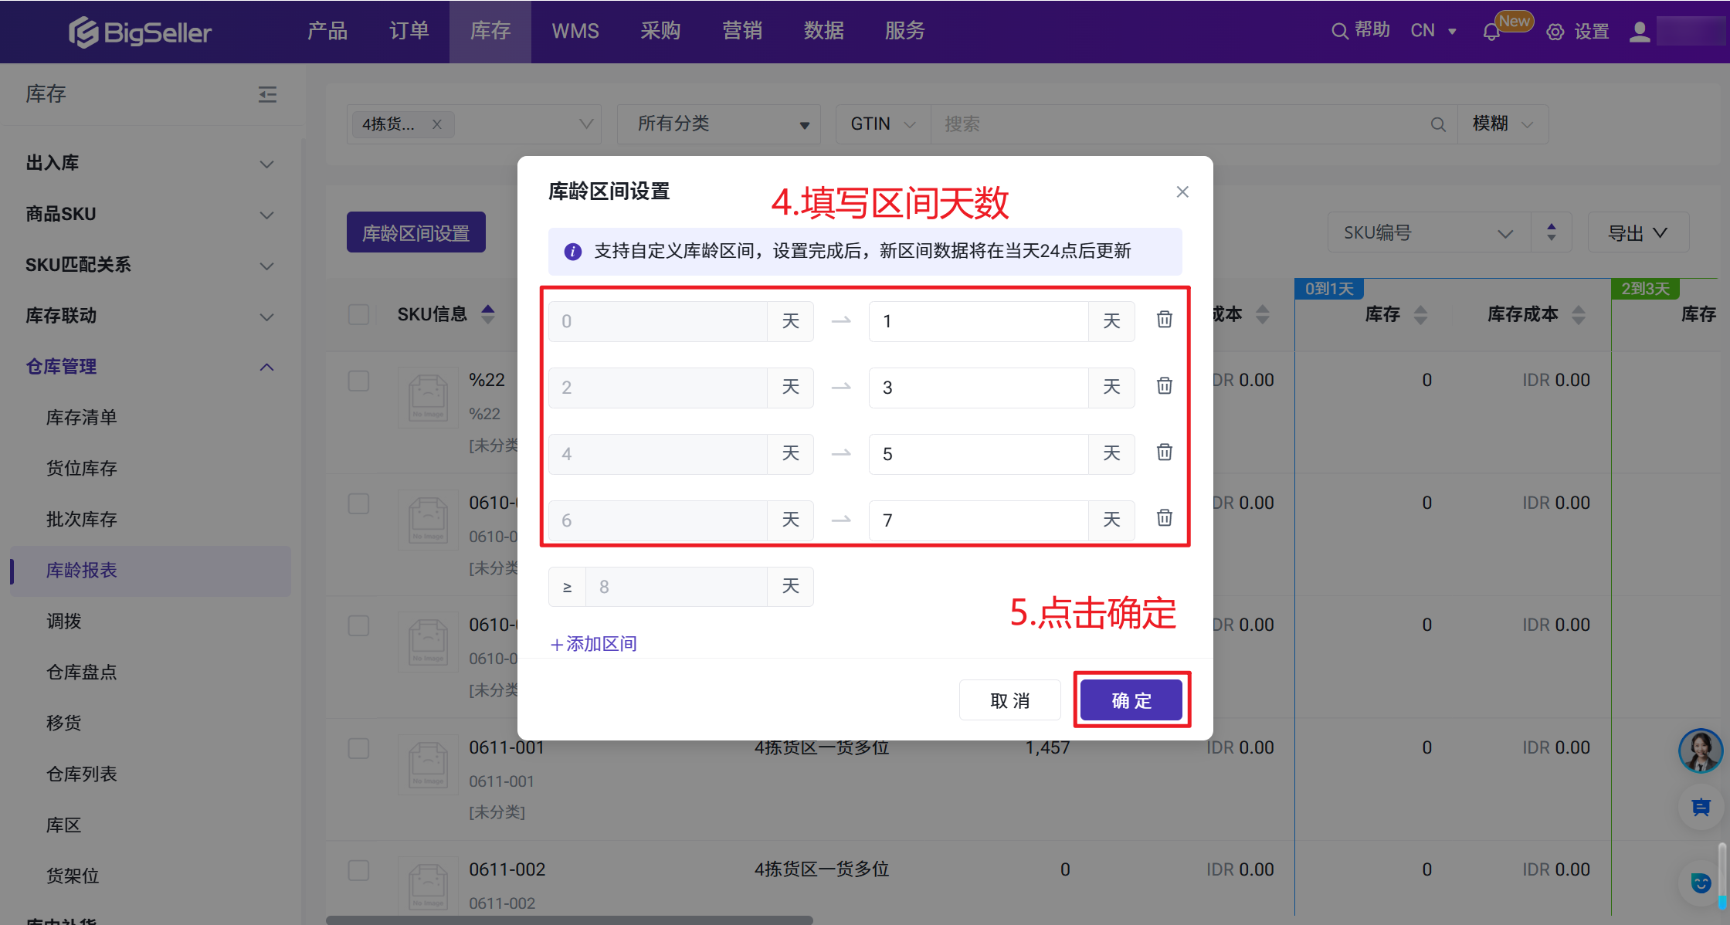Open the notification bell icon
Image resolution: width=1730 pixels, height=925 pixels.
coord(1491,32)
